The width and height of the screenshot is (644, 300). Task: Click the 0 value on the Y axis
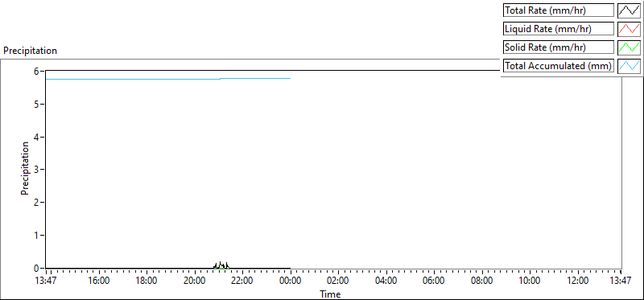click(x=36, y=268)
